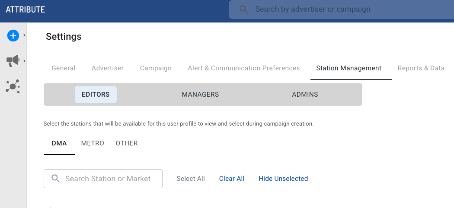The image size is (454, 208).
Task: Click the ATTRIBUTE logo
Action: (x=26, y=9)
